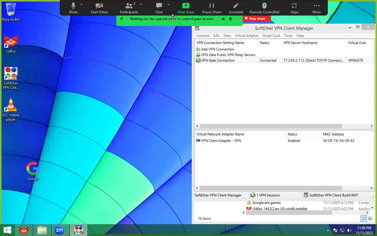Open Remote Controlled options
Viewport: 377px width, 236px height.
point(264,8)
